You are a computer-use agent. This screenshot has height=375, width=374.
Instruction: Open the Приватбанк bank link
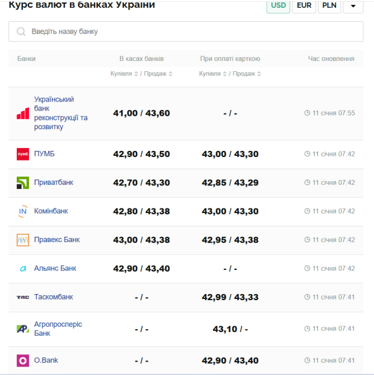tap(54, 182)
